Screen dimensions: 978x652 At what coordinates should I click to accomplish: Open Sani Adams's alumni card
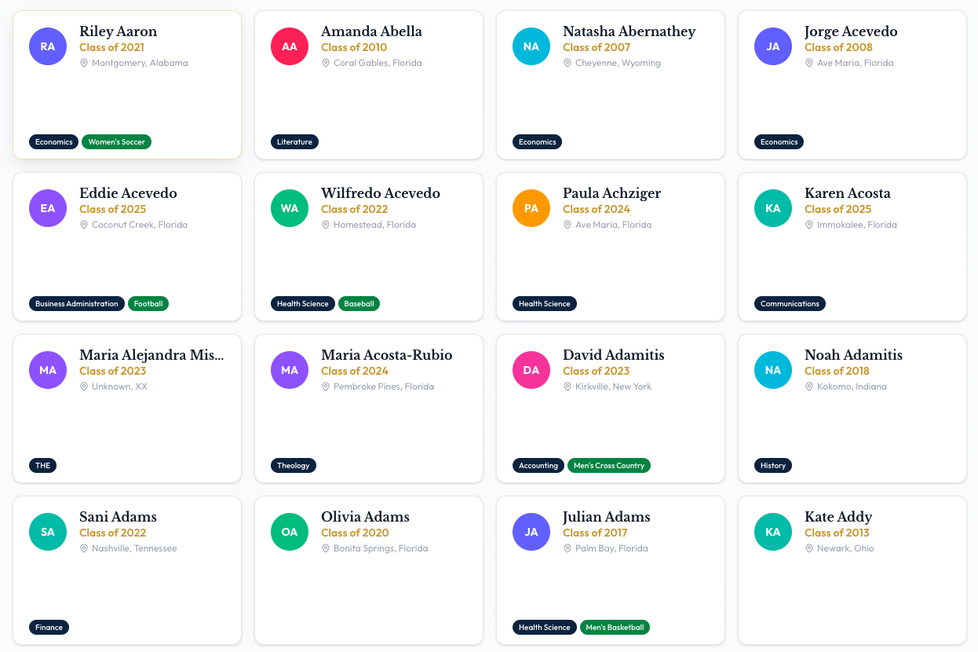pos(127,570)
